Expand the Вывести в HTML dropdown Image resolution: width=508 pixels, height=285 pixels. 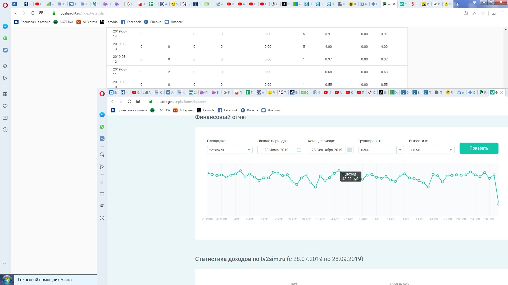451,150
